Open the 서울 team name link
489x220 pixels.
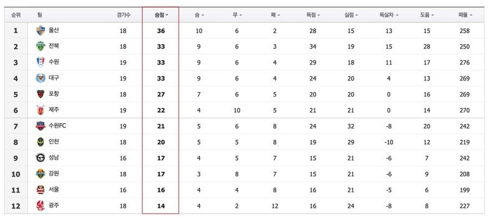(54, 190)
